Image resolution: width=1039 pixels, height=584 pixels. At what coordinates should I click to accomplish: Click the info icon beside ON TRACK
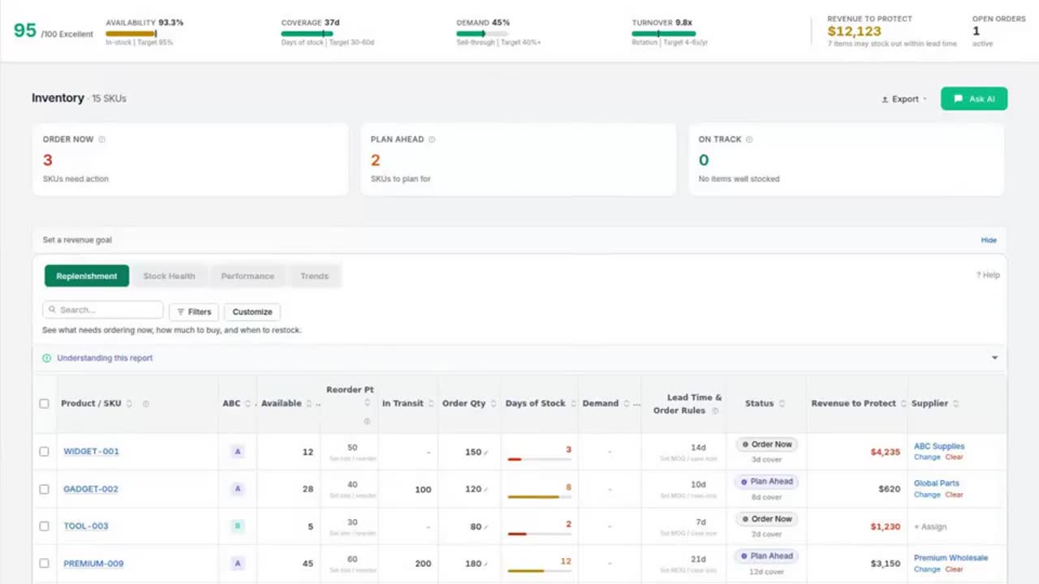[x=749, y=140]
